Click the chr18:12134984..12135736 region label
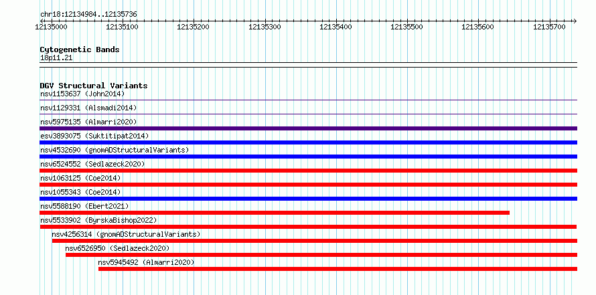596x295 pixels. click(x=88, y=15)
